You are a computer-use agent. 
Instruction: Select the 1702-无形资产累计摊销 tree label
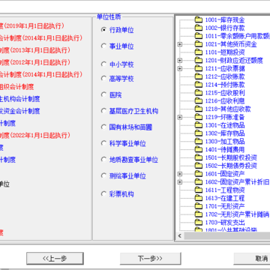237,214
